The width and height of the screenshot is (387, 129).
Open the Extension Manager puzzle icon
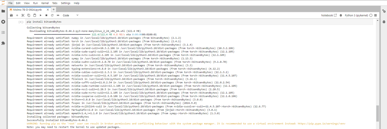point(3,43)
